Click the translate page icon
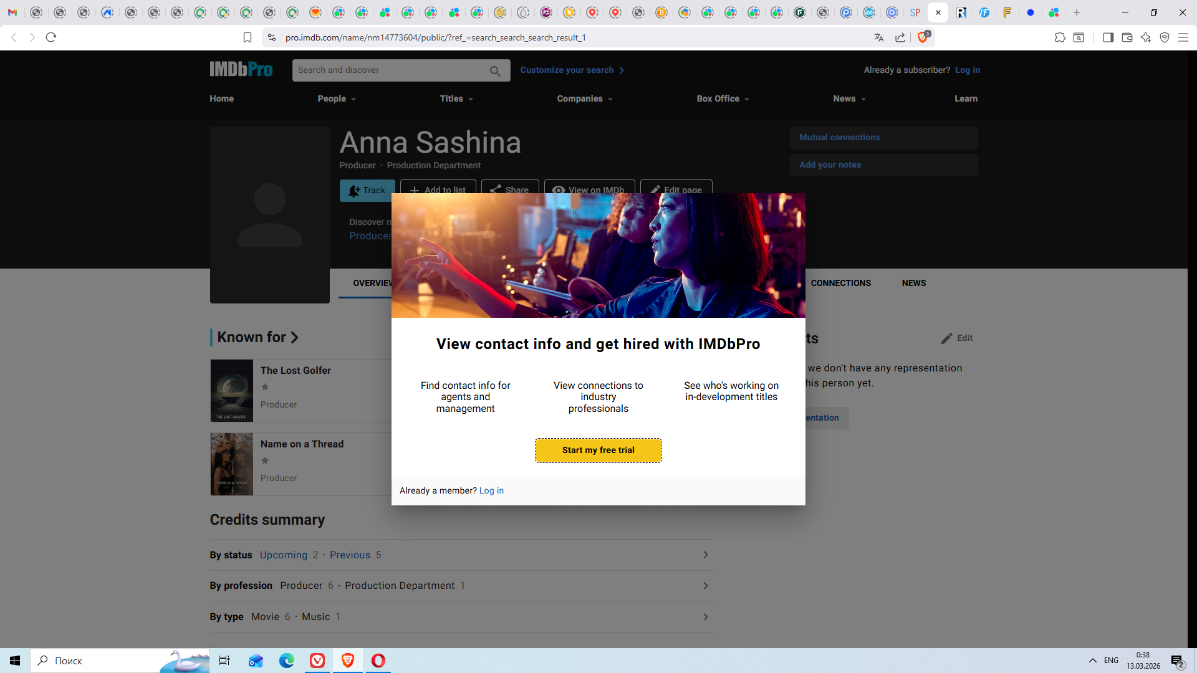Image resolution: width=1197 pixels, height=673 pixels. 879,37
